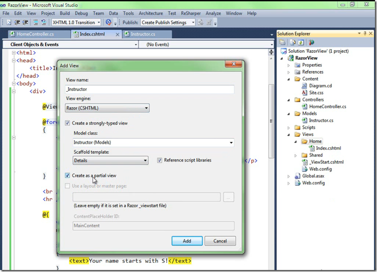Collapse the html tag in code editor
377x272 pixels.
tap(14, 53)
